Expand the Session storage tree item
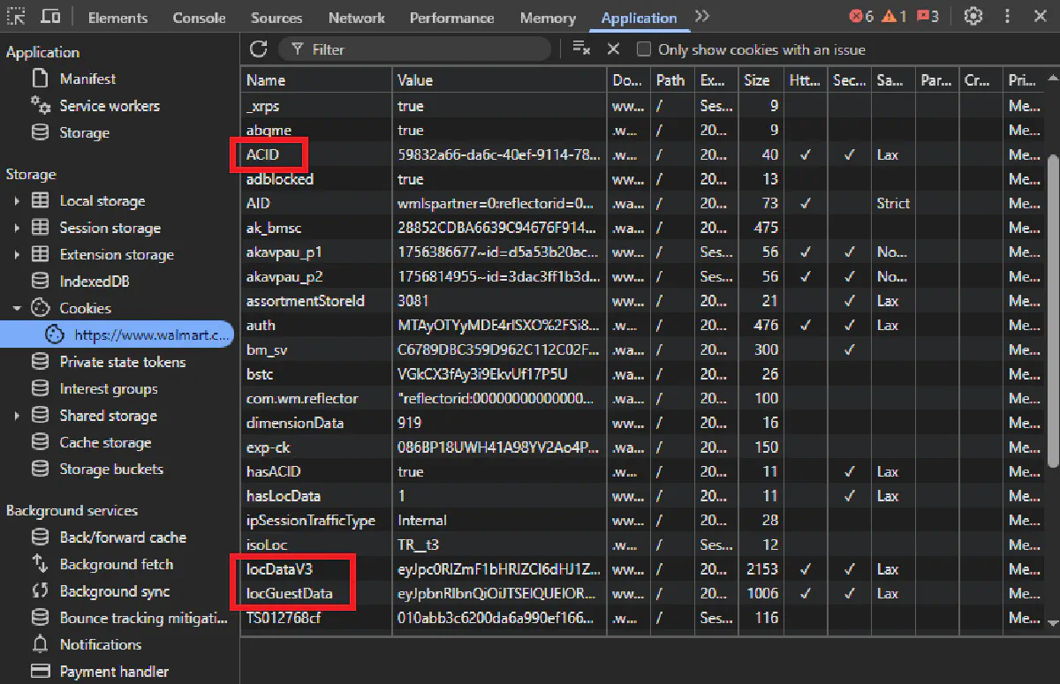This screenshot has width=1060, height=684. [17, 228]
